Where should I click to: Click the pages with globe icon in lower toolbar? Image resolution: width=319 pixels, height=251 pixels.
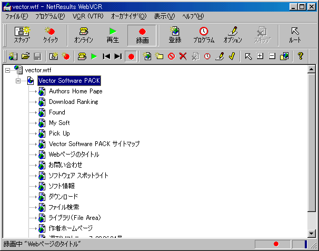tap(284, 56)
